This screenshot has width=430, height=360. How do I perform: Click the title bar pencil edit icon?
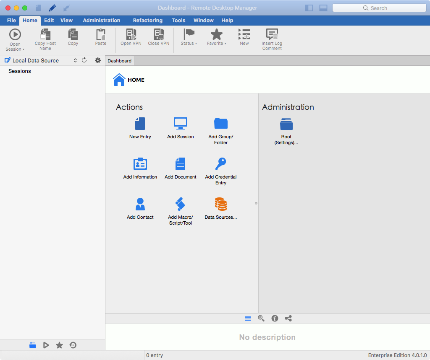coord(52,8)
